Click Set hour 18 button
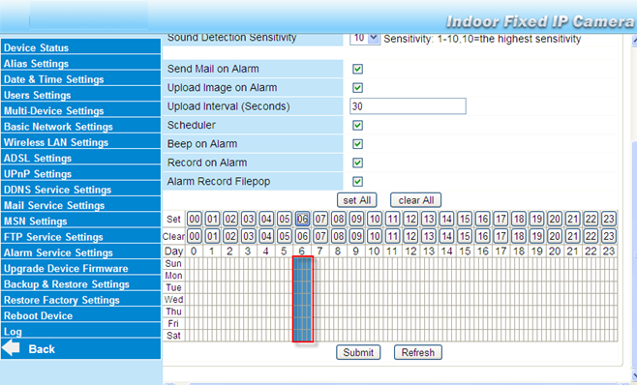Screen dimensions: 637x385 (x=518, y=219)
